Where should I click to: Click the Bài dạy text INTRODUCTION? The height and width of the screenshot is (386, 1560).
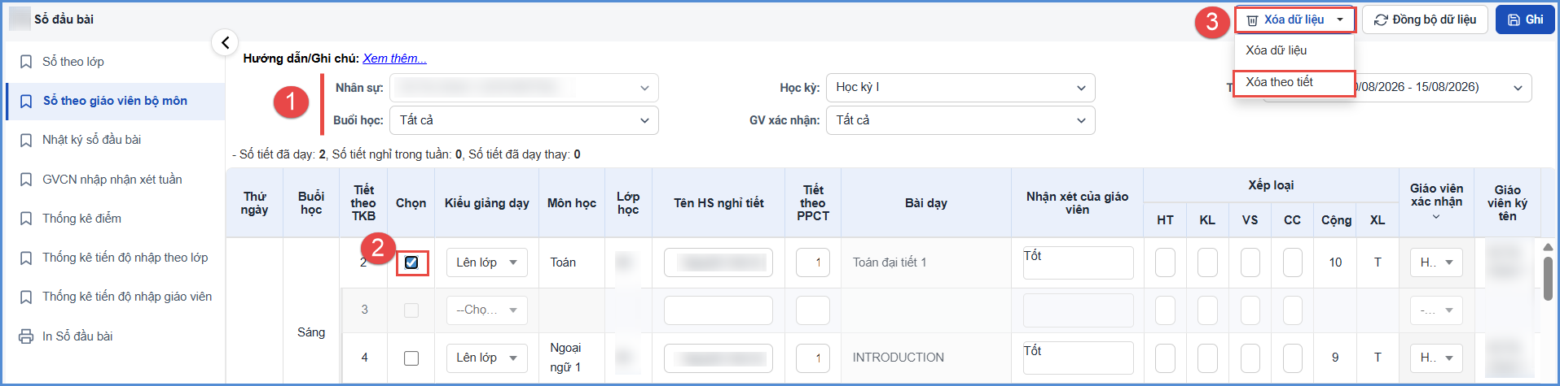point(899,358)
